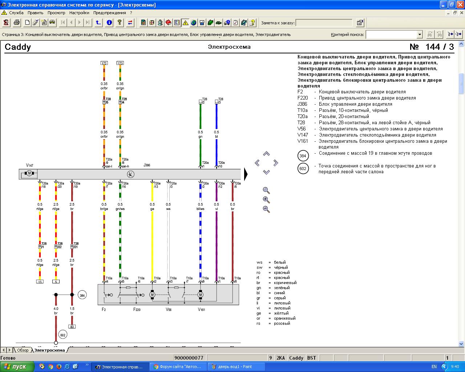This screenshot has width=465, height=372.
Task: Follow wire reference box 83
Action: (x=72, y=327)
